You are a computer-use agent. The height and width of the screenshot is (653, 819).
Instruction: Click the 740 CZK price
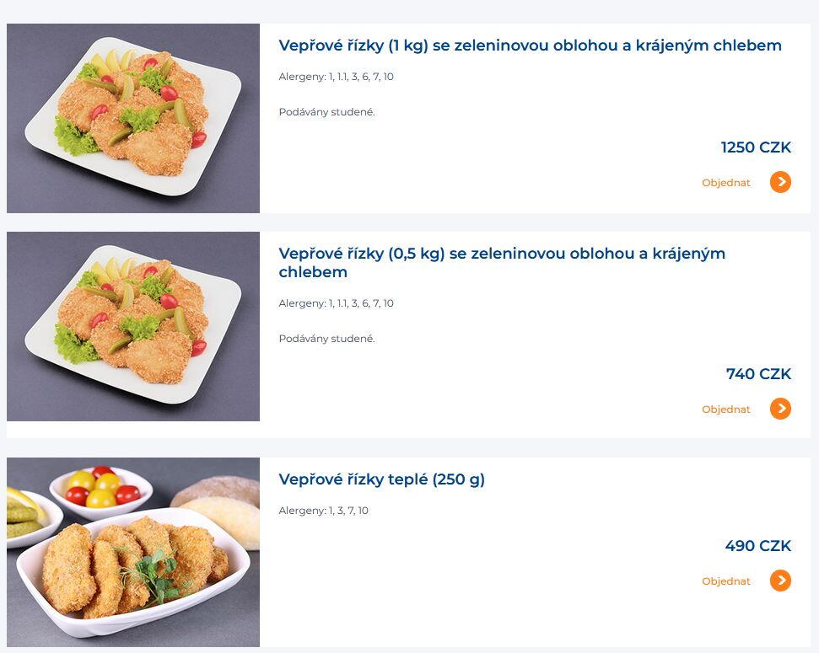(x=758, y=374)
